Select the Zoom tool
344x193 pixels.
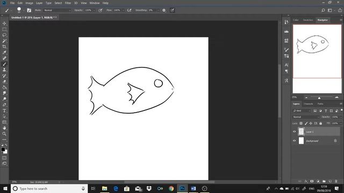[x=4, y=133]
